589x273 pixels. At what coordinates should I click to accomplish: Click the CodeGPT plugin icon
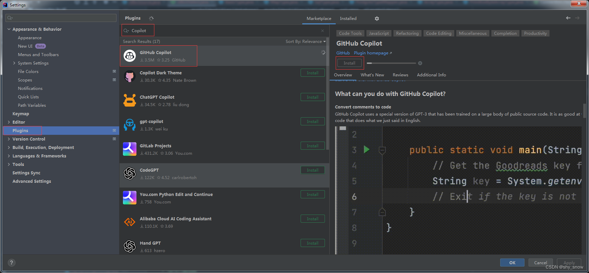tap(130, 173)
